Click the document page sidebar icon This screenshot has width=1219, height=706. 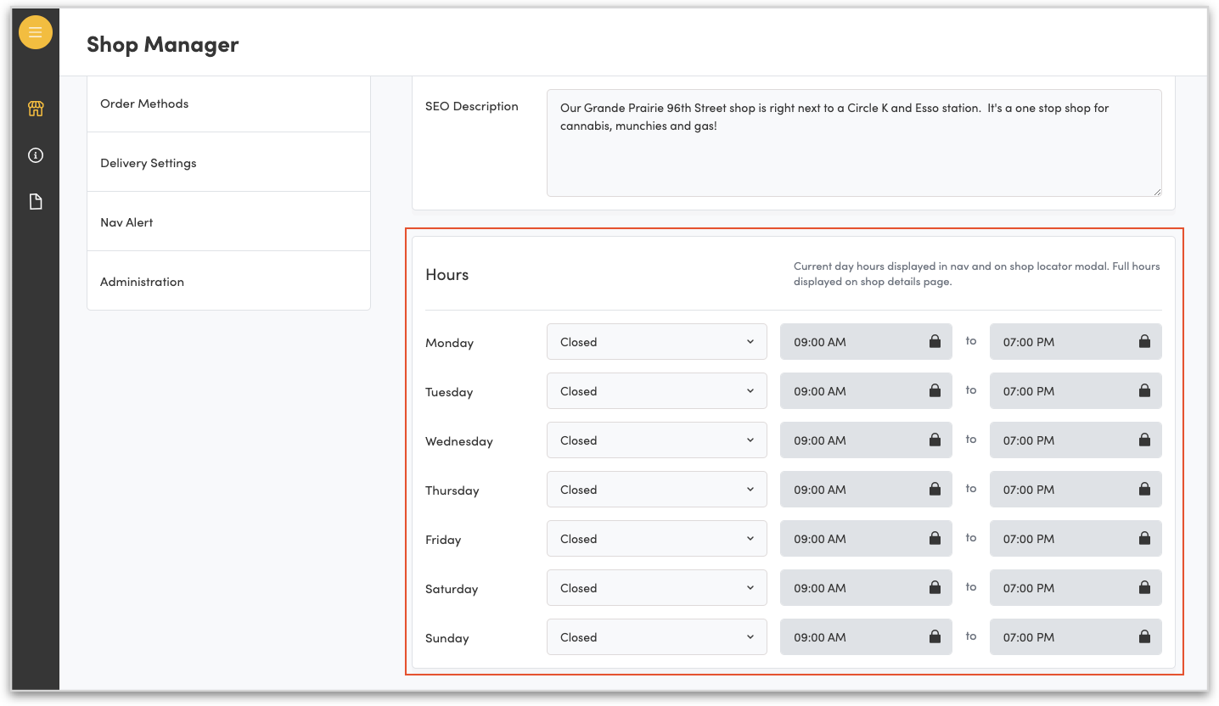[x=36, y=202]
